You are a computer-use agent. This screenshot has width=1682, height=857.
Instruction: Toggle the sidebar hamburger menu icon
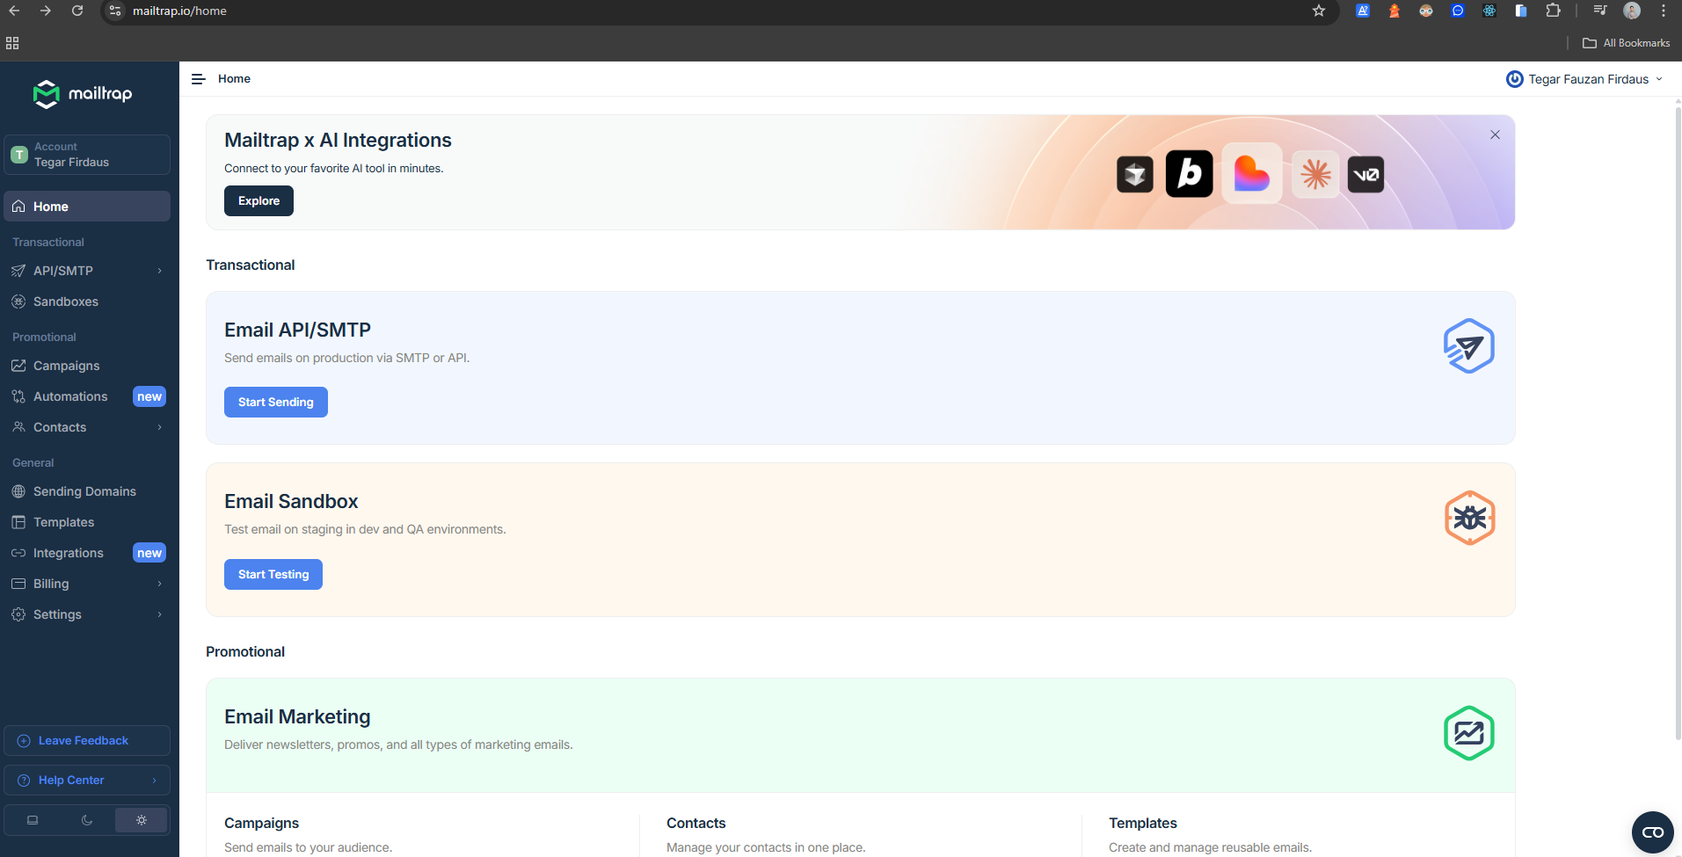click(199, 79)
